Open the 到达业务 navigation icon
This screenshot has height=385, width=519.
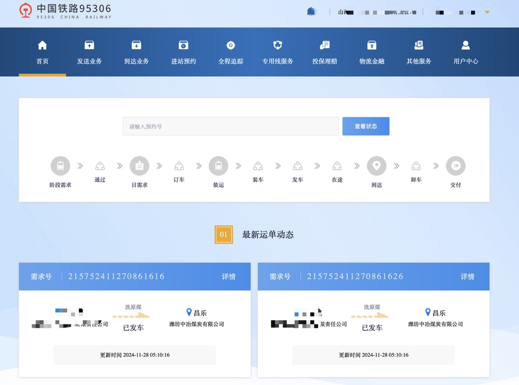pyautogui.click(x=136, y=46)
